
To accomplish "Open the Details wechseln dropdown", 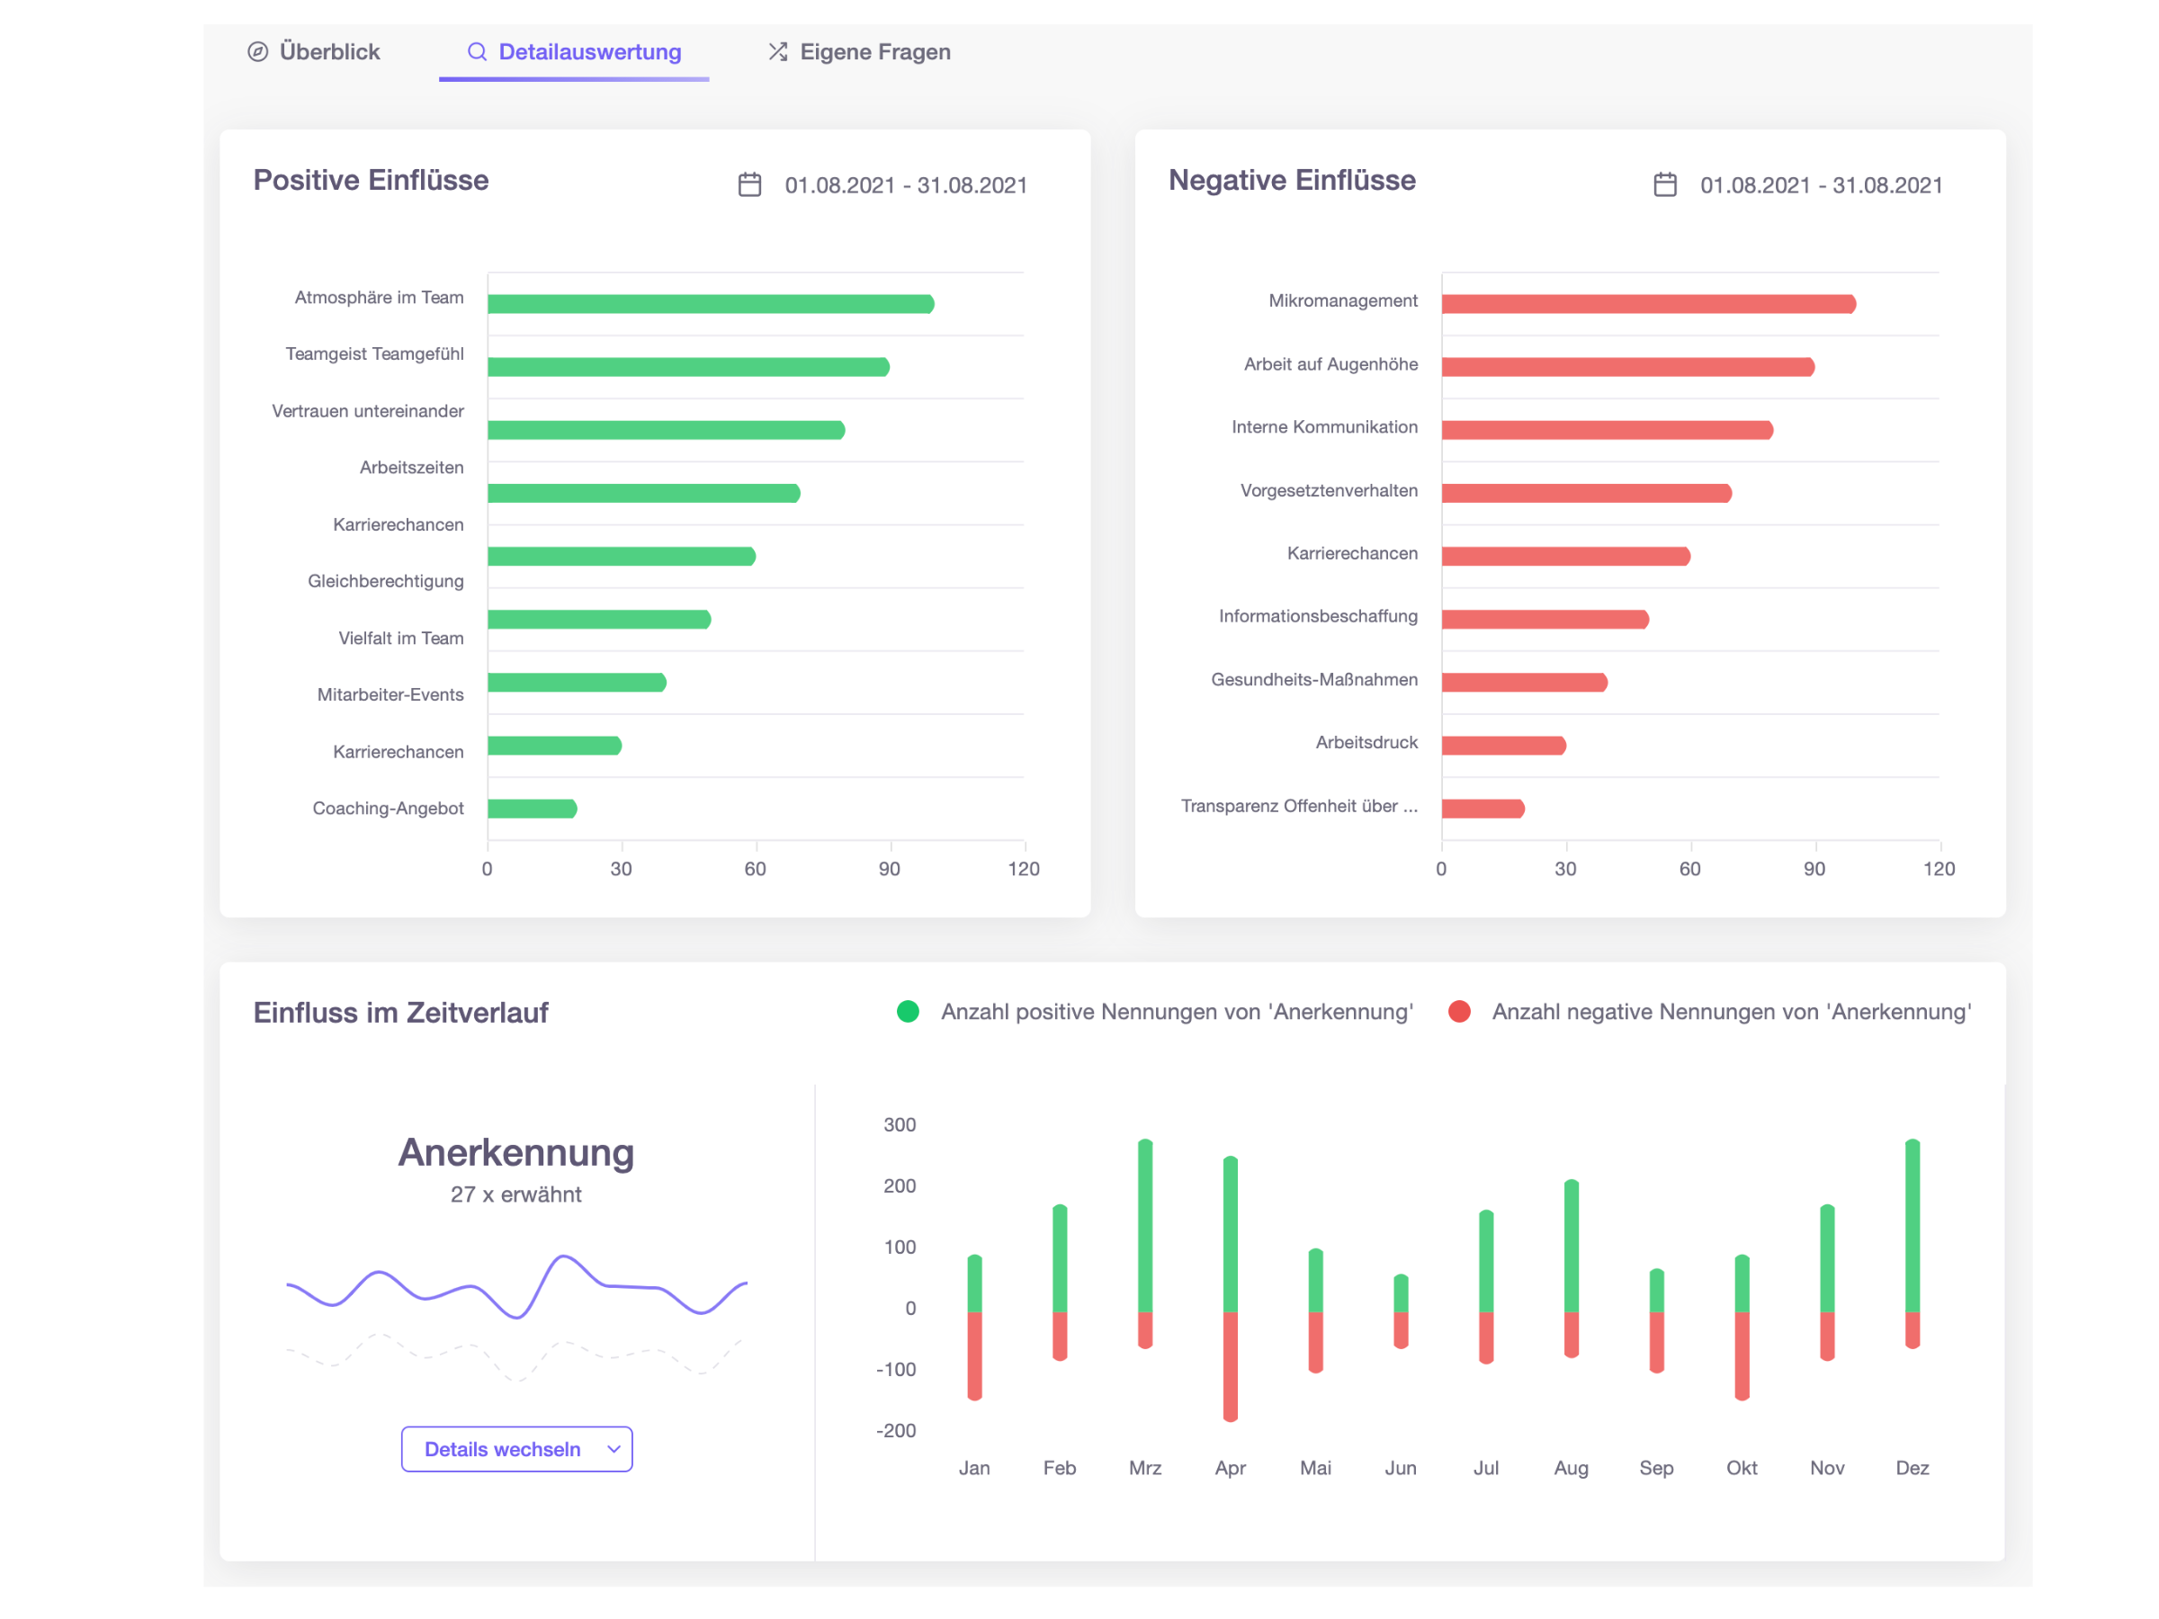I will 503,1449.
